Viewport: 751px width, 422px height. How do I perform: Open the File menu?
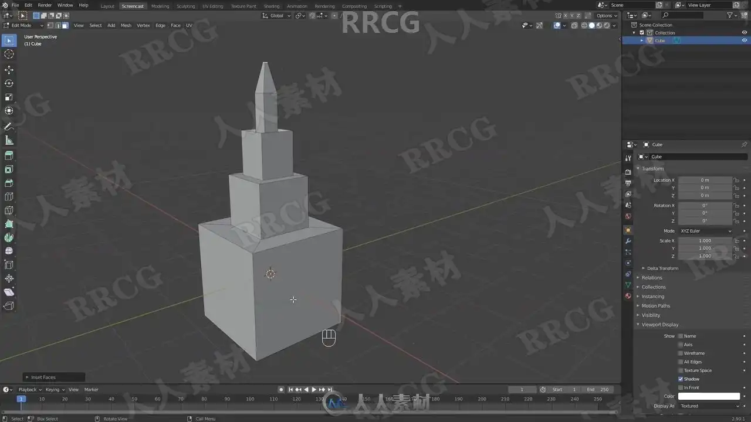[15, 5]
